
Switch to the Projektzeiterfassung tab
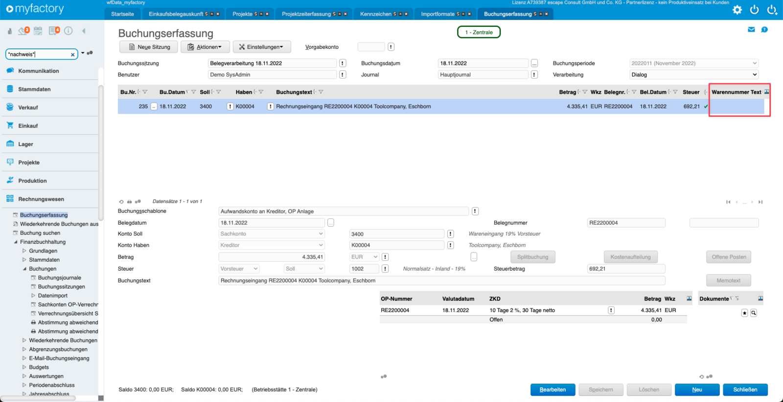point(306,14)
